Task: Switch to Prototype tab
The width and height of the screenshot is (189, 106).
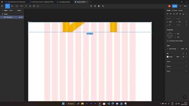Action: coord(175,11)
